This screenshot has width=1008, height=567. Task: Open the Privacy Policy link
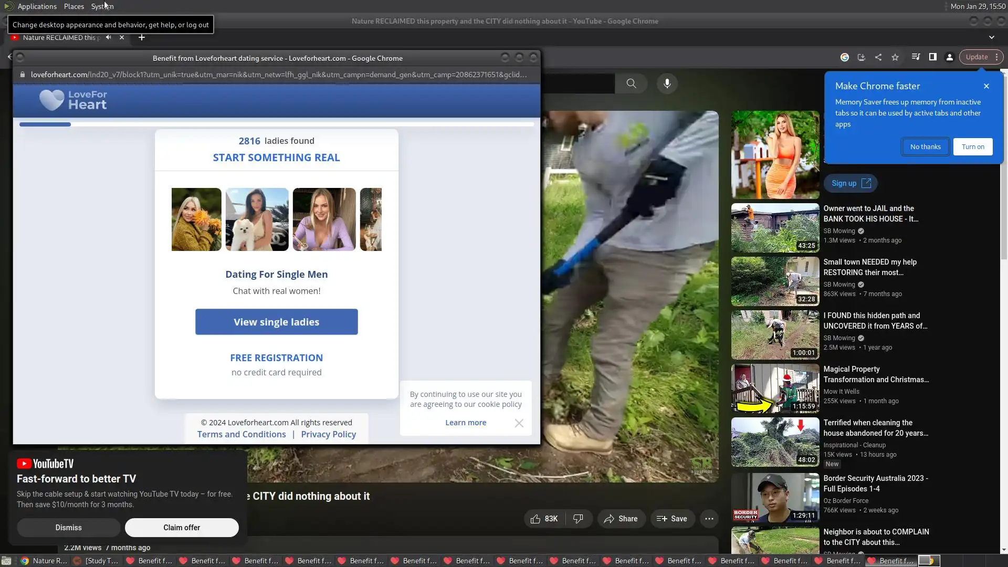click(x=328, y=434)
